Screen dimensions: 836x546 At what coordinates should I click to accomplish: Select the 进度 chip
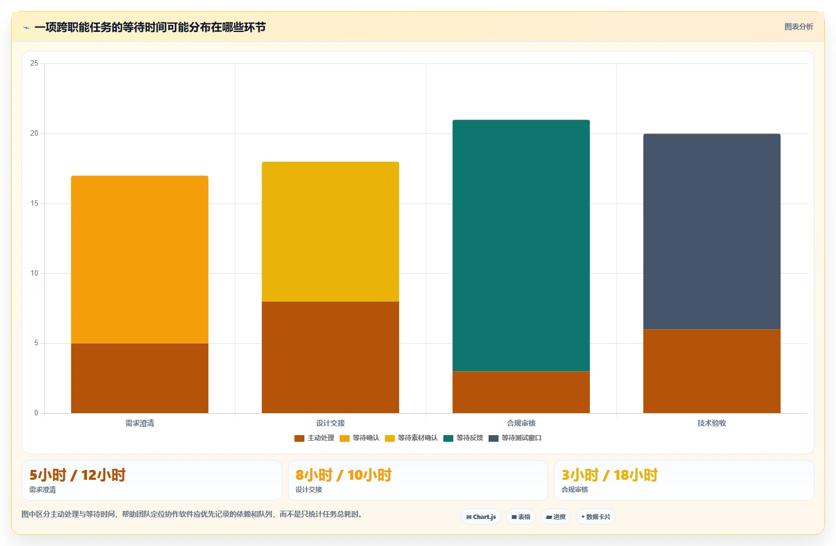coord(556,517)
